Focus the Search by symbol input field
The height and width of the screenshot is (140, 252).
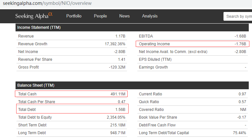[x=238, y=16]
